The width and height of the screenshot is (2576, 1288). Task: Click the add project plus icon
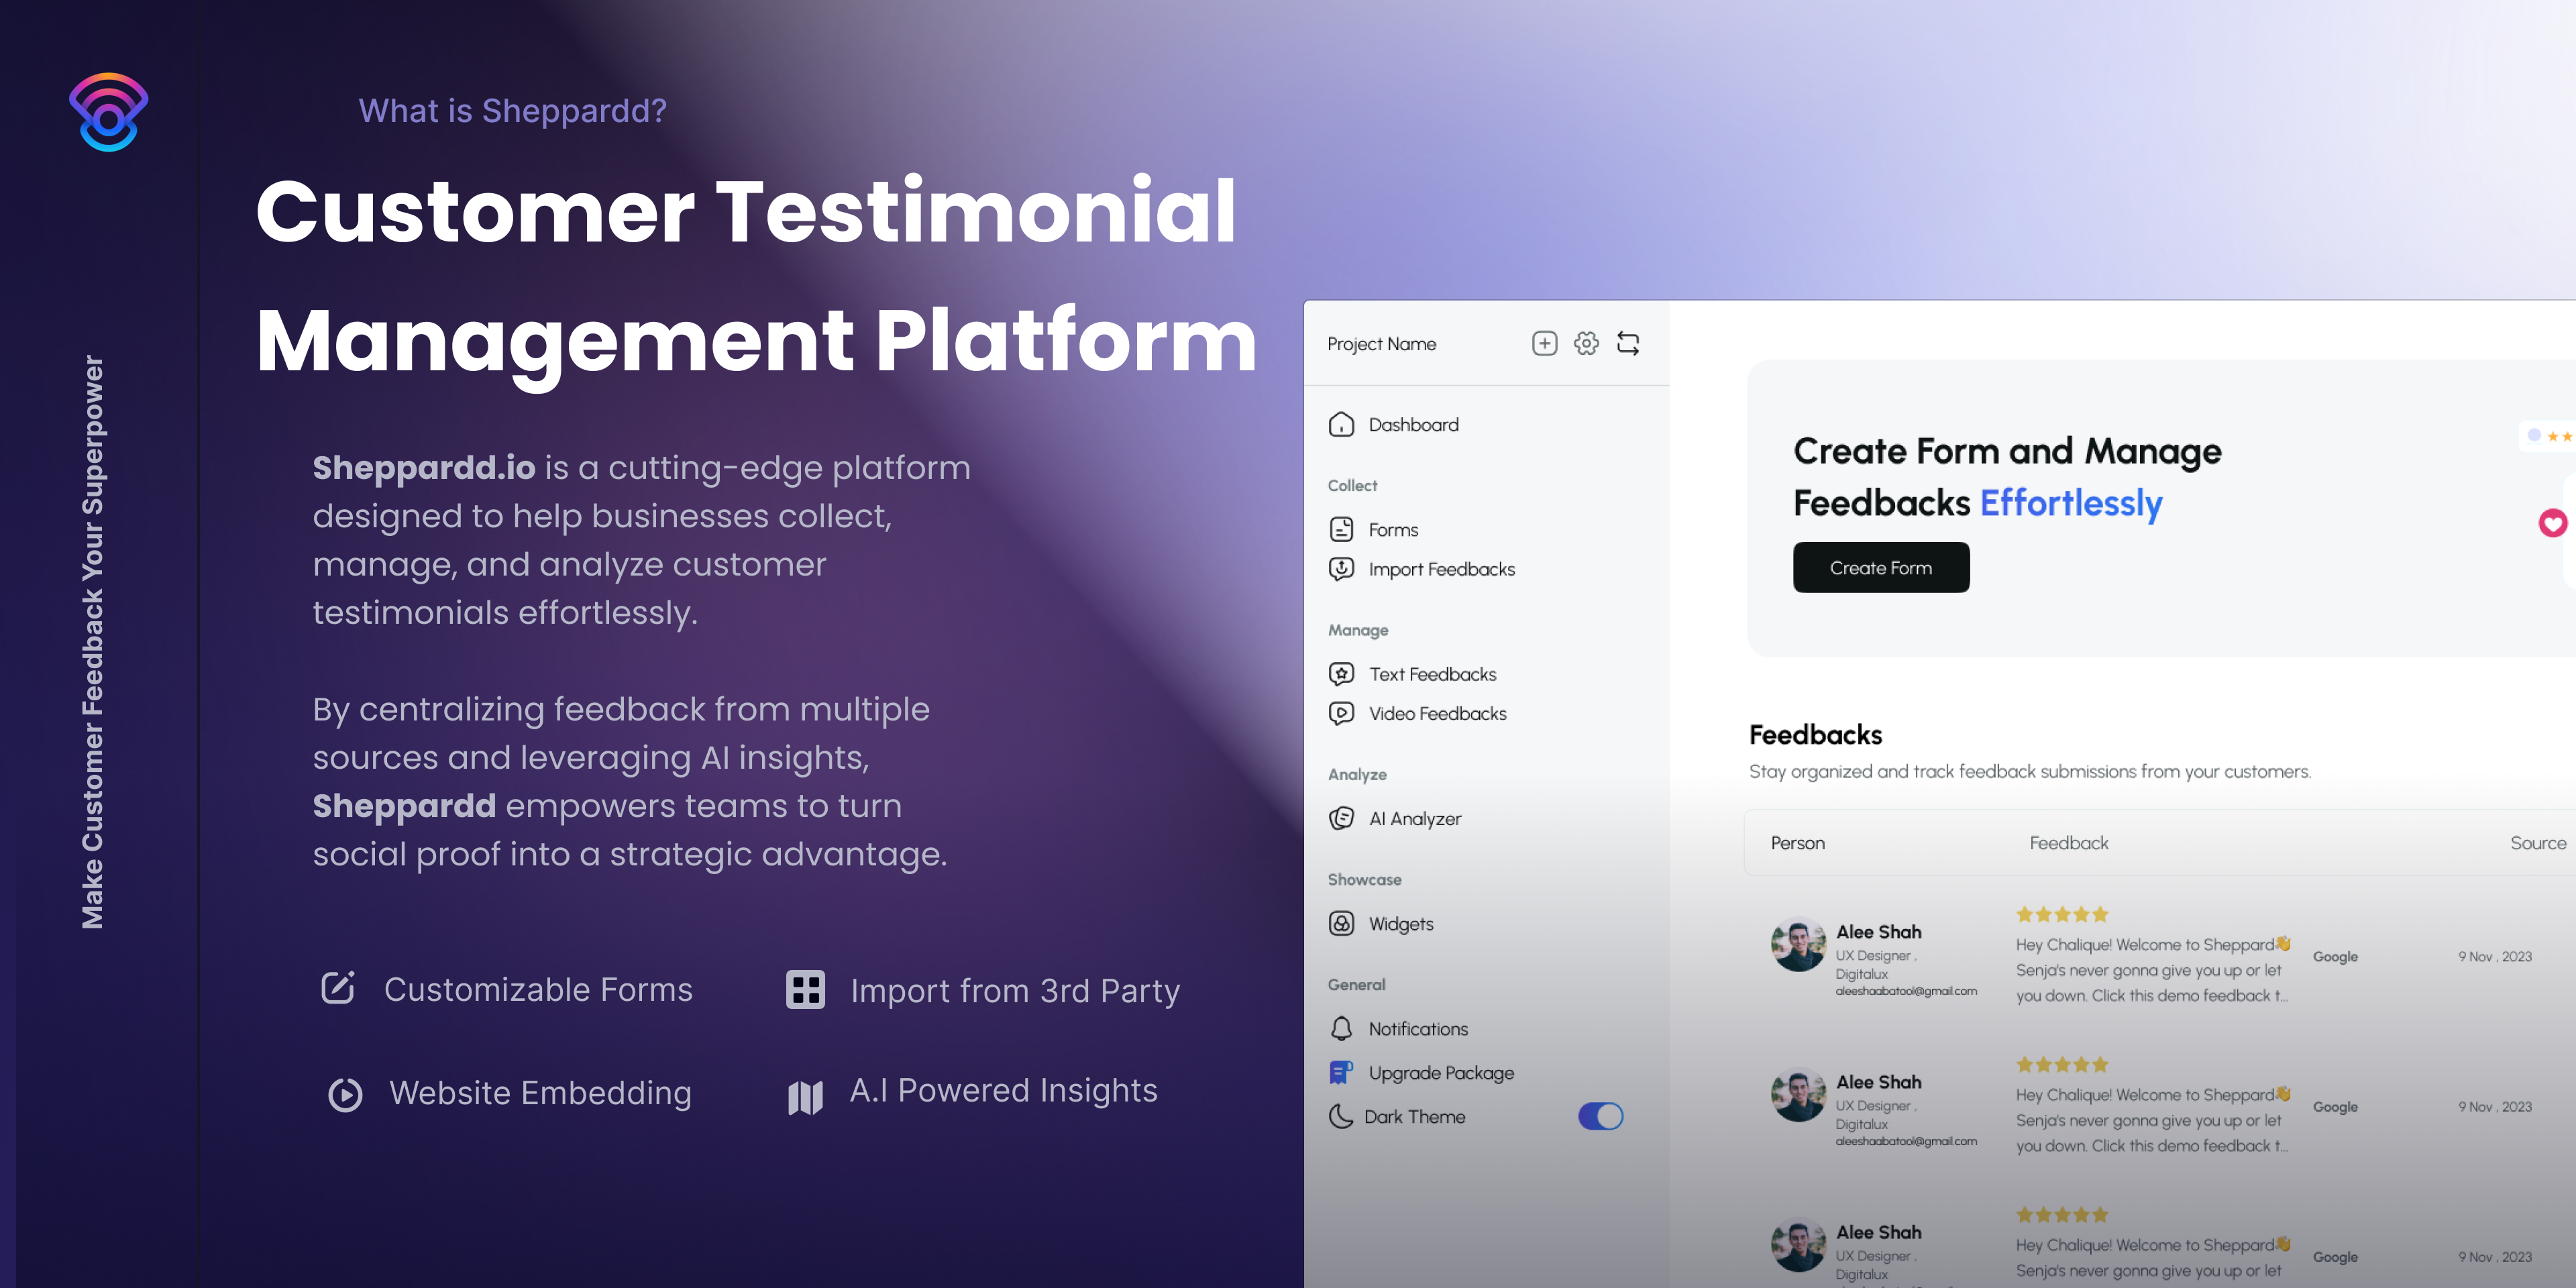[x=1544, y=344]
